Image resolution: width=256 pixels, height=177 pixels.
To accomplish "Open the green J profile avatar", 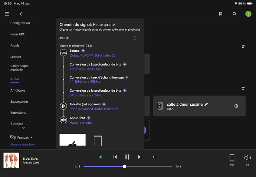I will pyautogui.click(x=248, y=14).
